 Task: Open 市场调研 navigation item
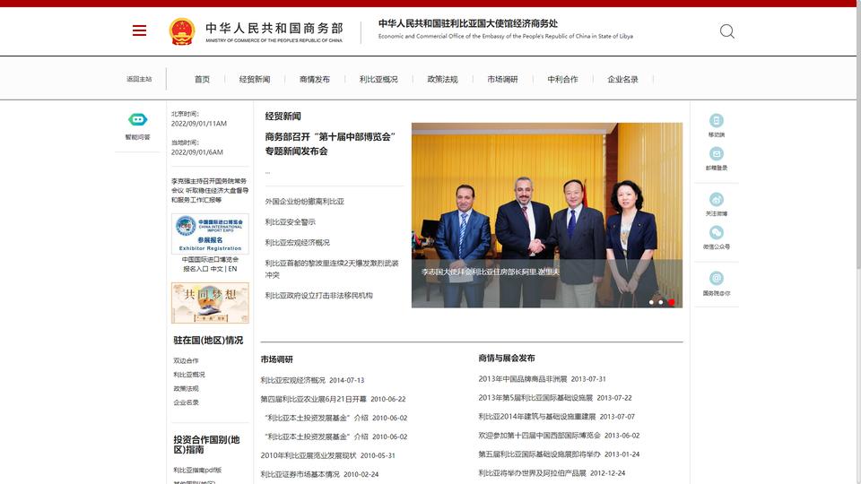tap(502, 79)
